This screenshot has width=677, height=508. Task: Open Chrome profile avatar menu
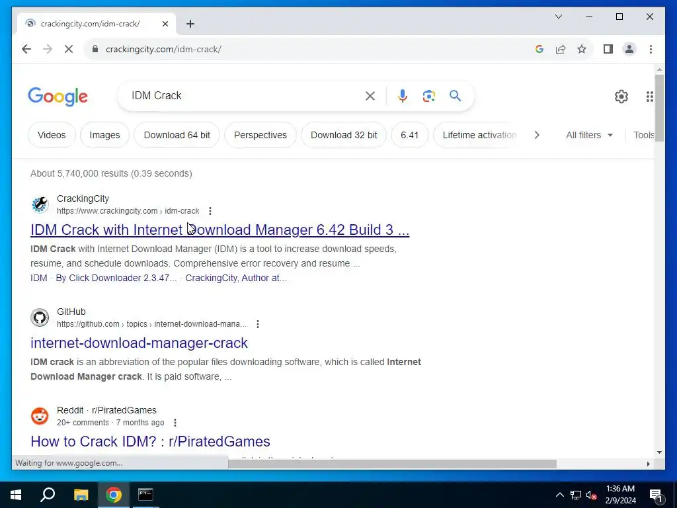point(629,49)
